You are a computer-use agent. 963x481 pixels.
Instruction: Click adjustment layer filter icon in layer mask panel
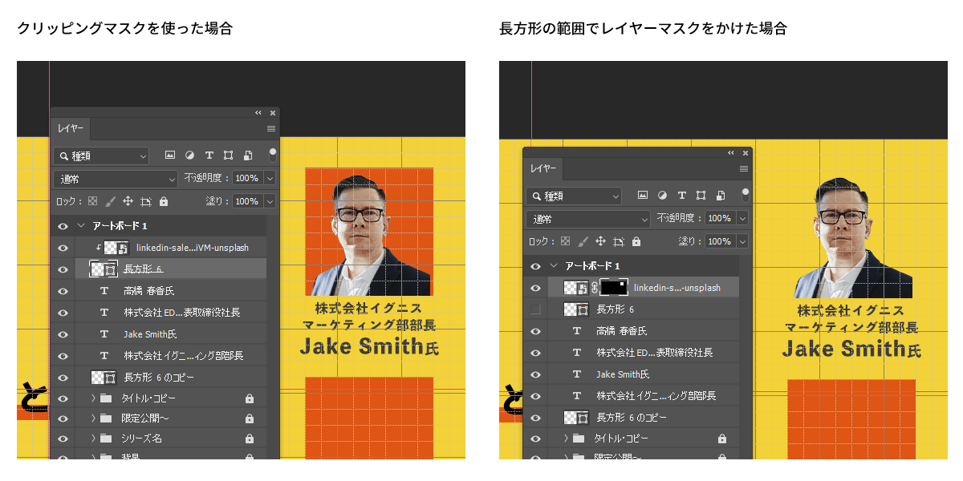663,195
